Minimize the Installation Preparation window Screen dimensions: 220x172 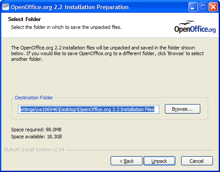tap(193, 7)
